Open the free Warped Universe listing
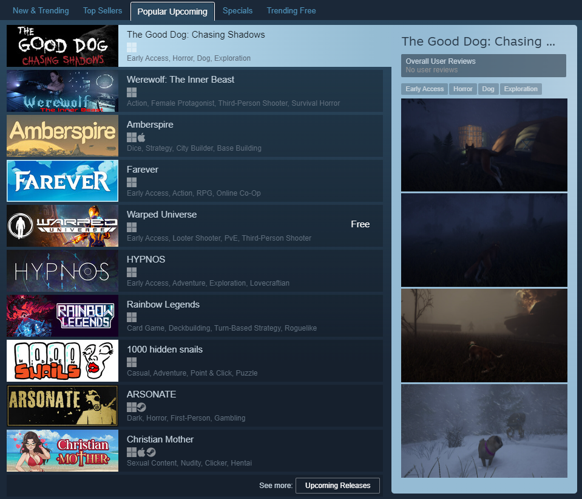Viewport: 582px width, 499px height. (x=194, y=226)
